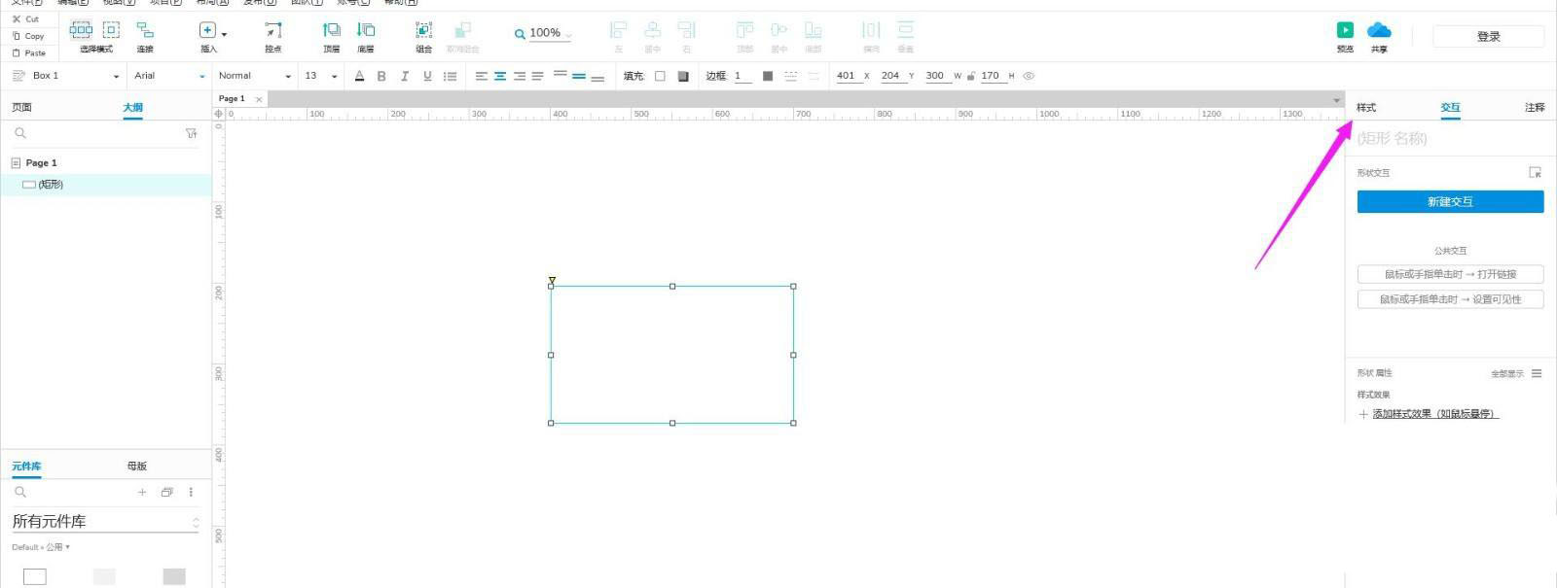Toggle italic text formatting

(x=405, y=76)
